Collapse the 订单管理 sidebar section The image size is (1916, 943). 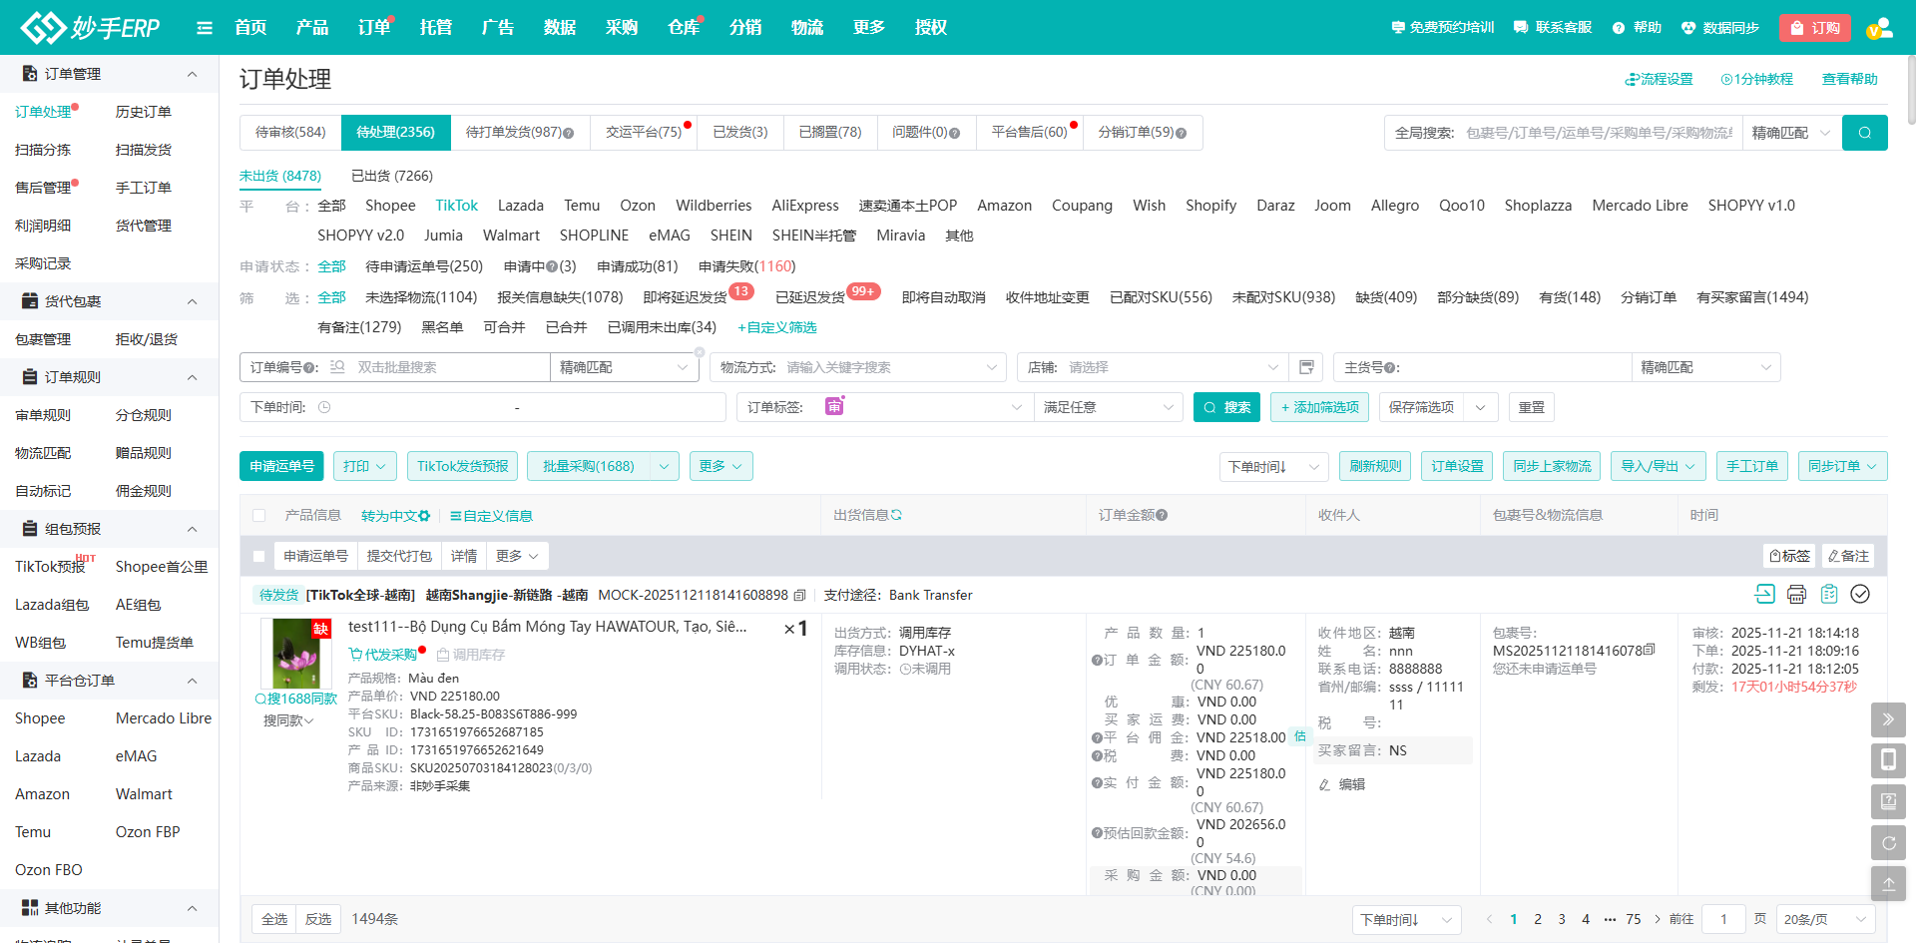point(192,74)
